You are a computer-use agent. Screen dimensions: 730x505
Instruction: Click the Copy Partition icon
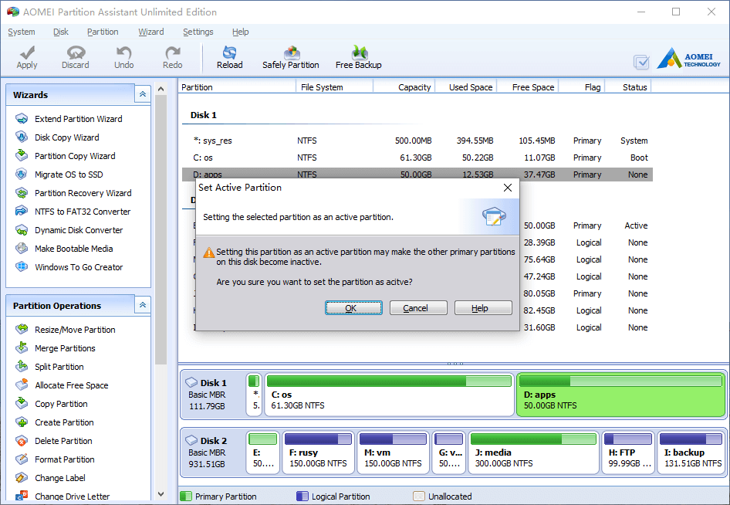pos(22,404)
